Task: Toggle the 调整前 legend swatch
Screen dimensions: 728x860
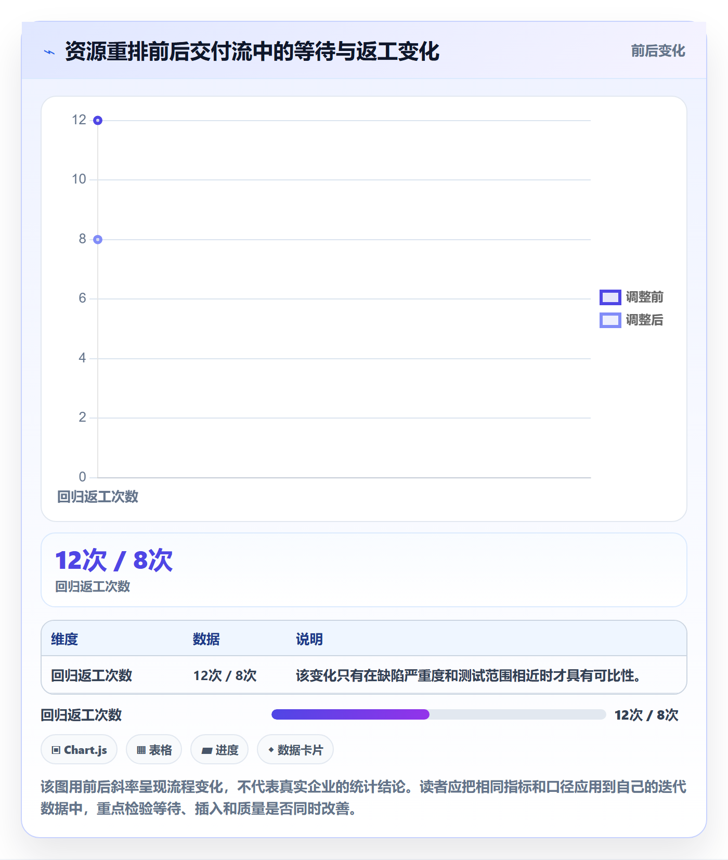Action: (x=610, y=297)
